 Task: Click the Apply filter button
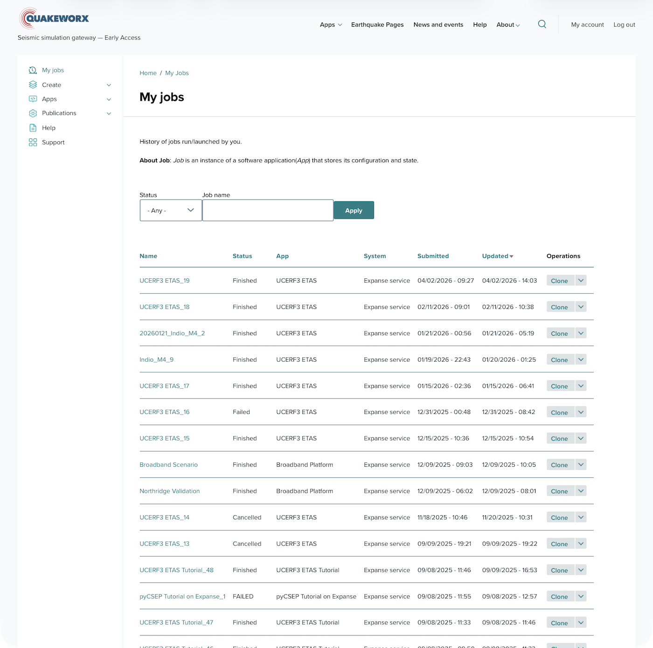(x=354, y=210)
